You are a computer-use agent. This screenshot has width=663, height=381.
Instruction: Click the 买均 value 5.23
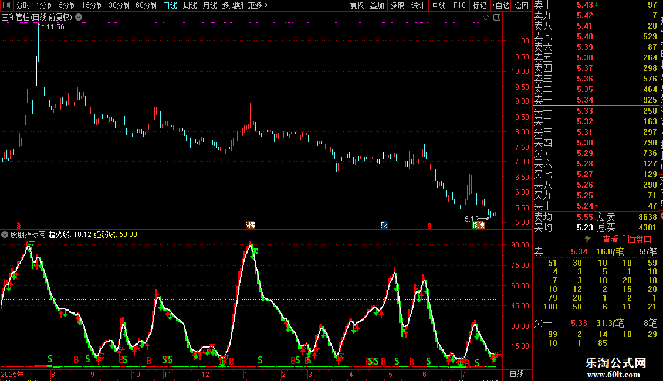pos(585,227)
